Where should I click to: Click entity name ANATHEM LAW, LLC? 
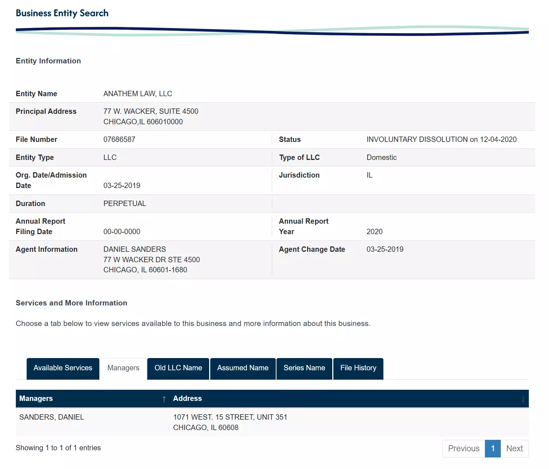pos(138,94)
